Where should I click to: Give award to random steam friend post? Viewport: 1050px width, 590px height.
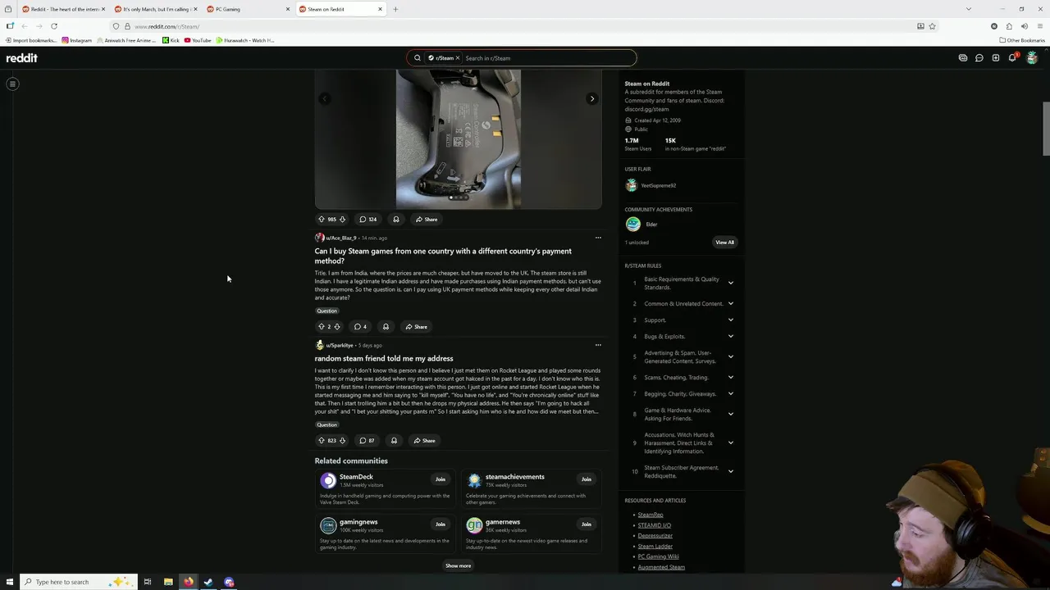tap(394, 440)
